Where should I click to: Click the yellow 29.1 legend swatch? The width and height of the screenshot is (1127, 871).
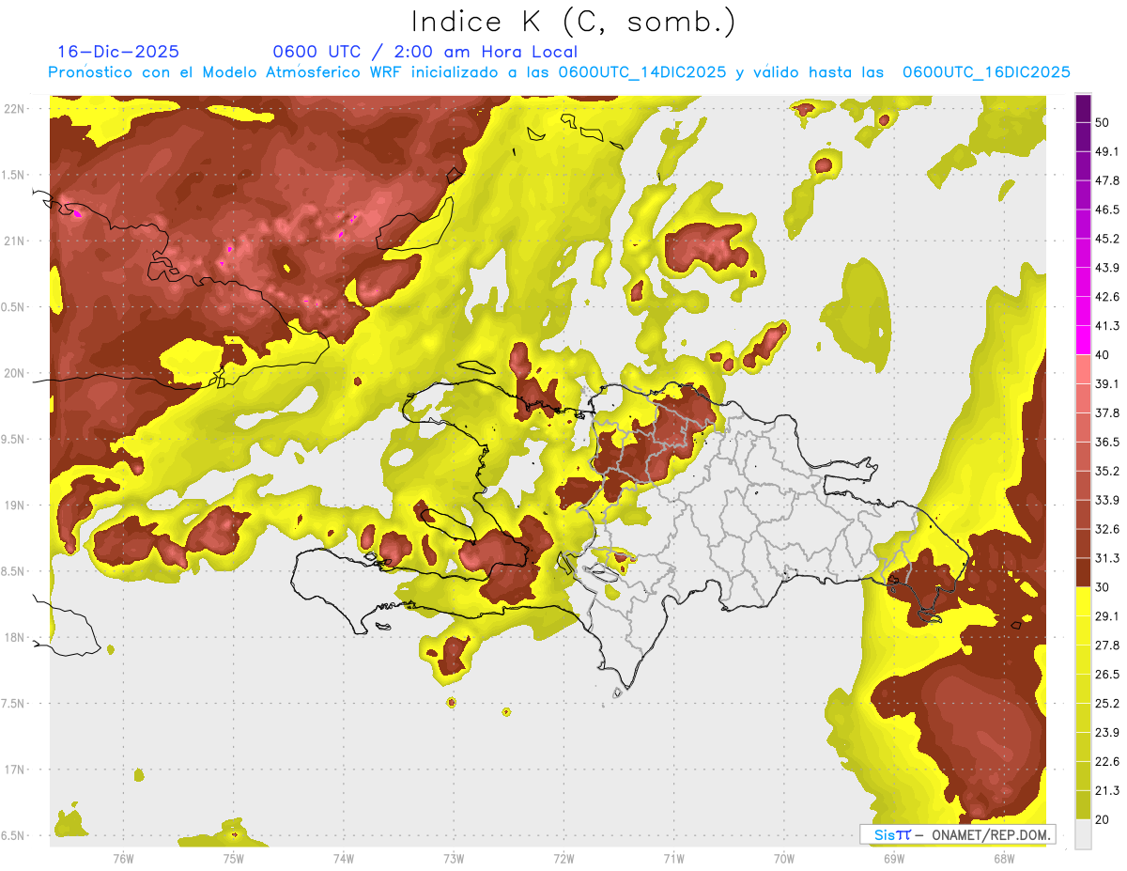(x=1083, y=601)
